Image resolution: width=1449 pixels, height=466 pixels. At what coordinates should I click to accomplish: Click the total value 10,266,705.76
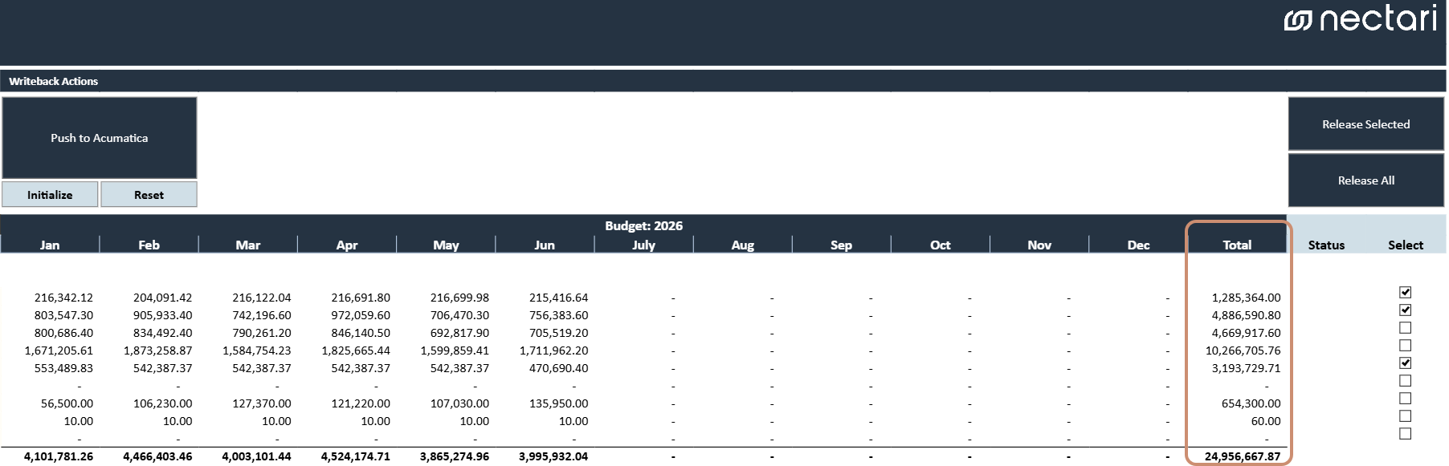[x=1243, y=351]
